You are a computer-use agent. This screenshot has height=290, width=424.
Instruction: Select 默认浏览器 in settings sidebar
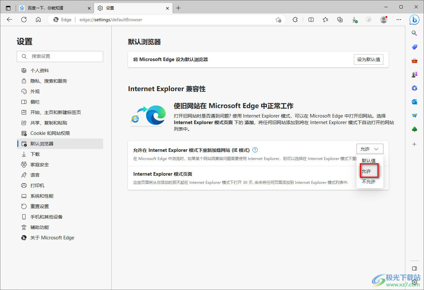[60, 144]
